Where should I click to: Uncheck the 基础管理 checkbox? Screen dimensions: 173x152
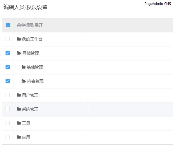[8, 67]
